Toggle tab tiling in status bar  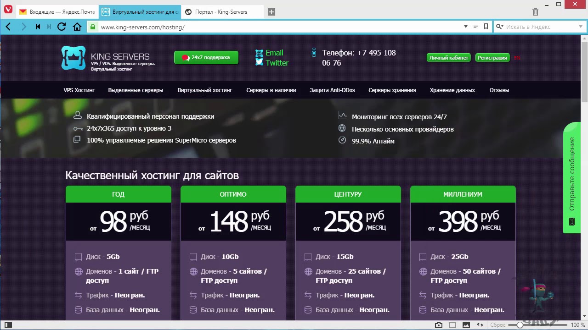[x=452, y=325]
